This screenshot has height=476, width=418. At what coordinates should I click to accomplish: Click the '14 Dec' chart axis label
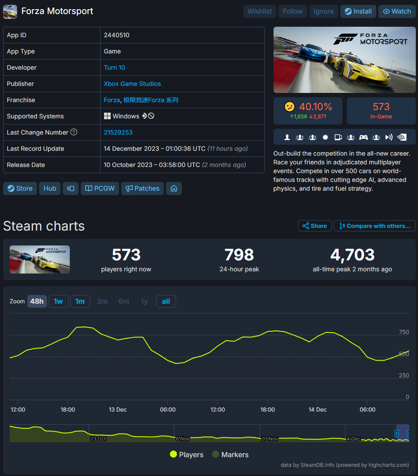click(x=317, y=409)
